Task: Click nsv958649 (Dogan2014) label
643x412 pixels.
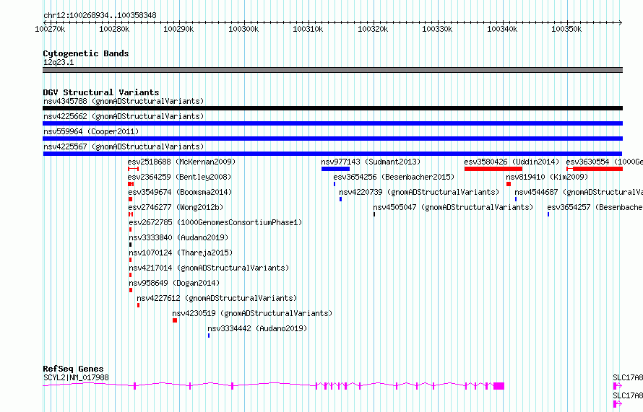Action: tap(174, 283)
